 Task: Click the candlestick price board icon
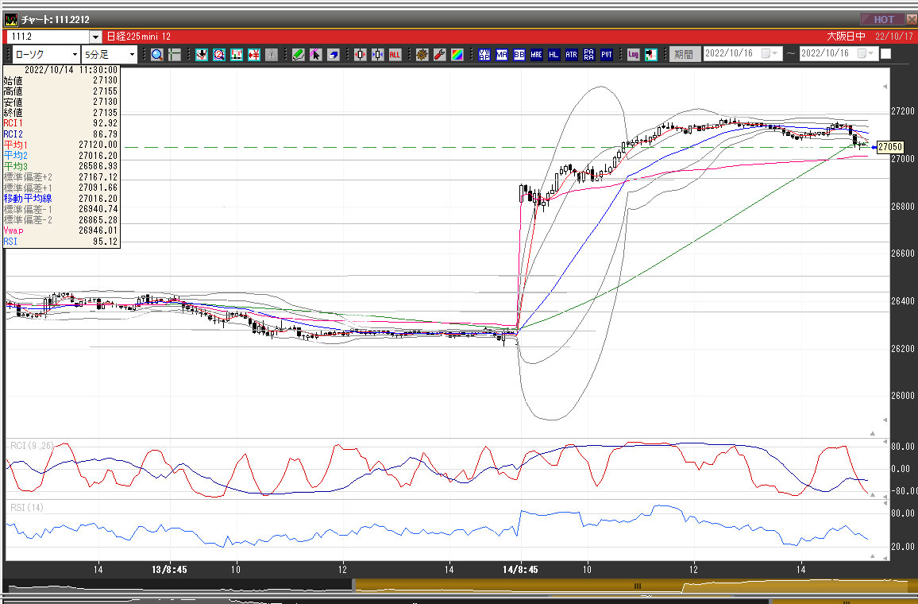tap(237, 55)
